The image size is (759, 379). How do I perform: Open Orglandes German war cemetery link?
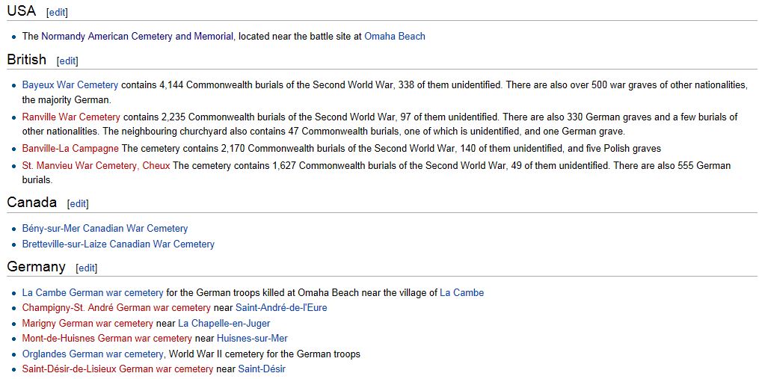tap(93, 354)
